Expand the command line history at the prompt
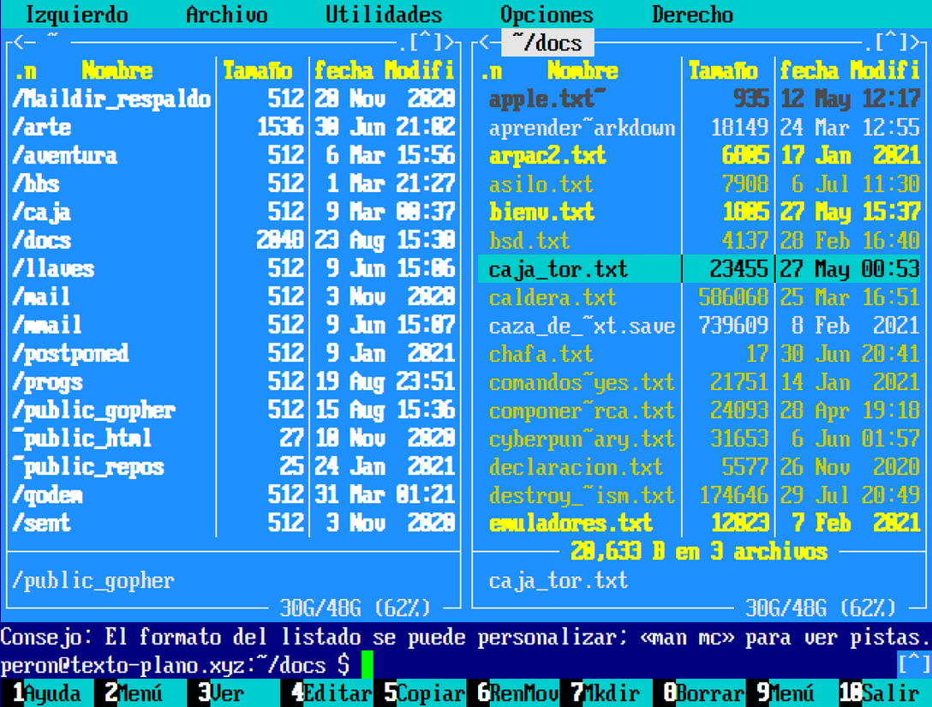Screen dimensions: 932x707 913,664
